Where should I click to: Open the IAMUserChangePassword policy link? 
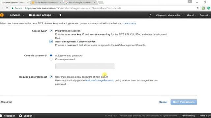[x=100, y=80]
